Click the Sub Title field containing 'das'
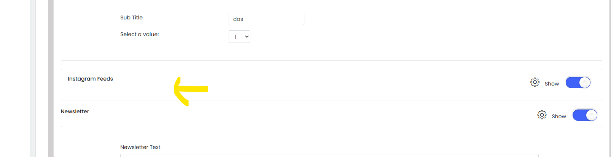Viewport: 611px width, 157px height. 266,19
